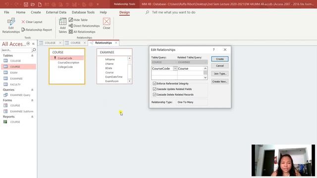317x178 pixels.
Task: Click the Course related field cell
Action: [x=190, y=69]
